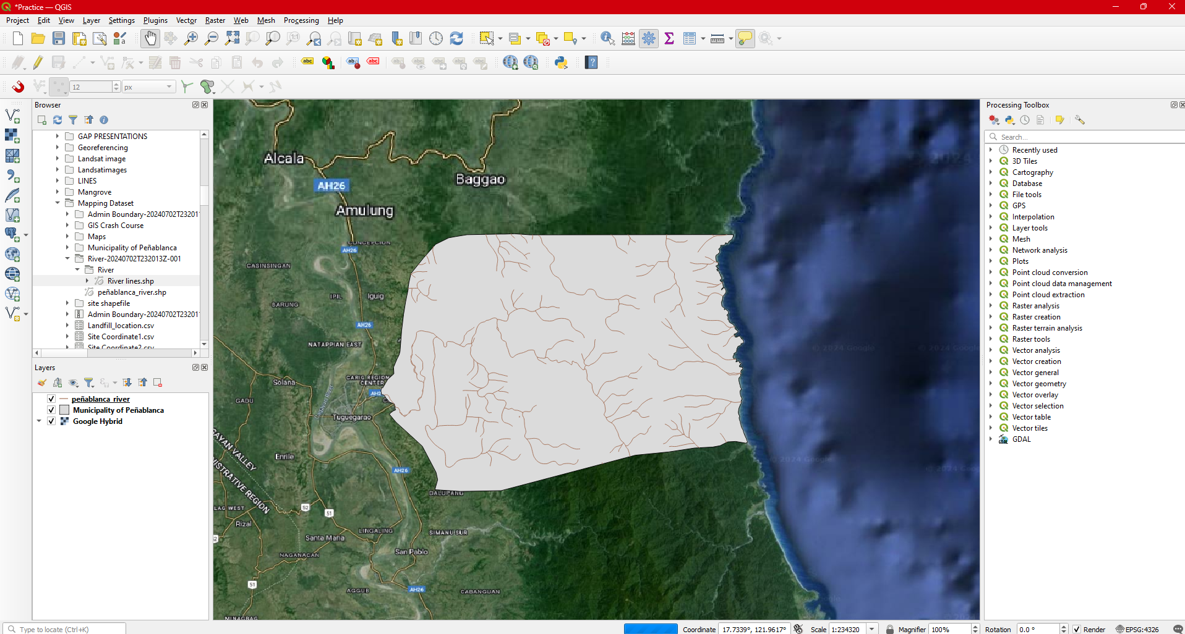The image size is (1185, 634).
Task: Open the Python Console icon
Action: click(561, 62)
